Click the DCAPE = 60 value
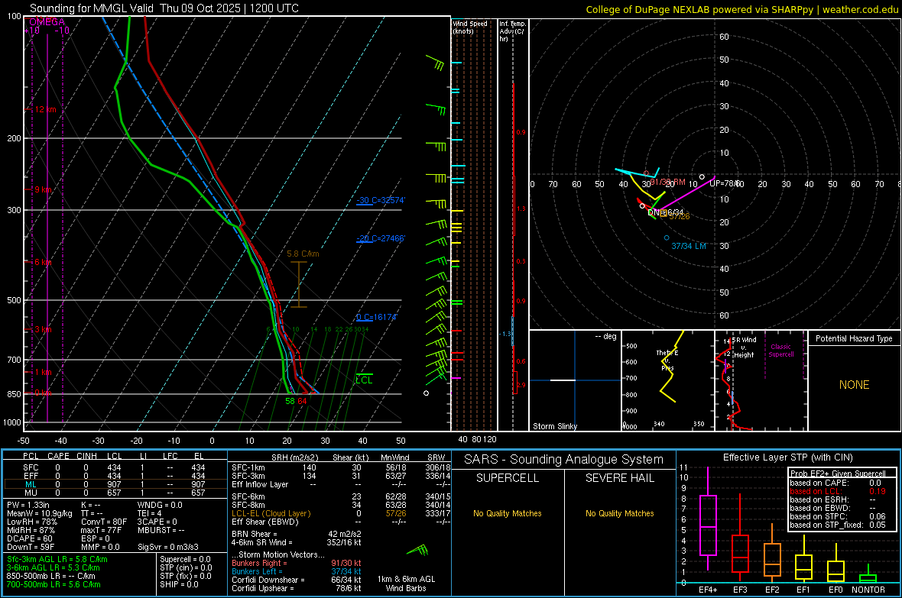 coord(30,538)
